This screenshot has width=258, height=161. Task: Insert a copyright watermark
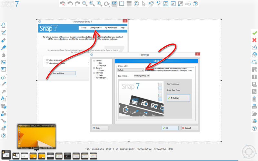coord(136,4)
